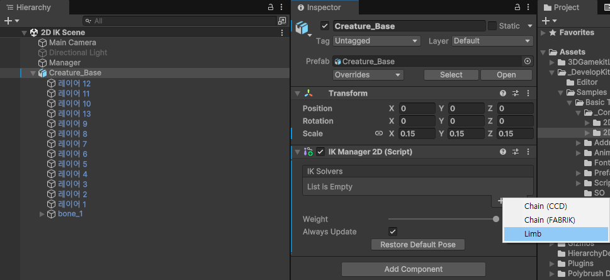610x280 pixels.
Task: Expand the bone_1 foldout
Action: 42,214
